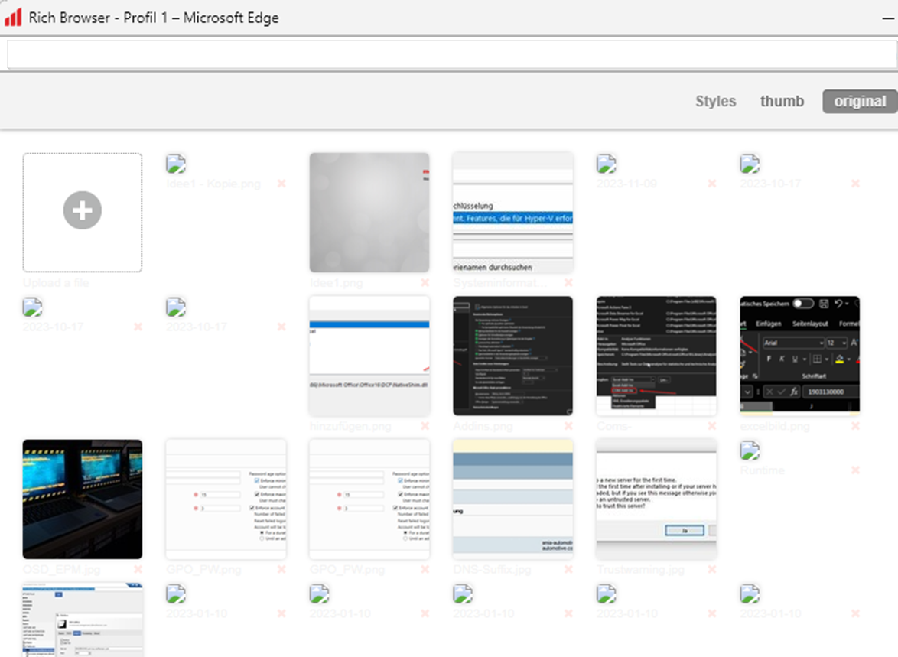This screenshot has height=657, width=898.
Task: Open the Trustwarning.jpg dialog thumbnail
Action: [x=656, y=499]
